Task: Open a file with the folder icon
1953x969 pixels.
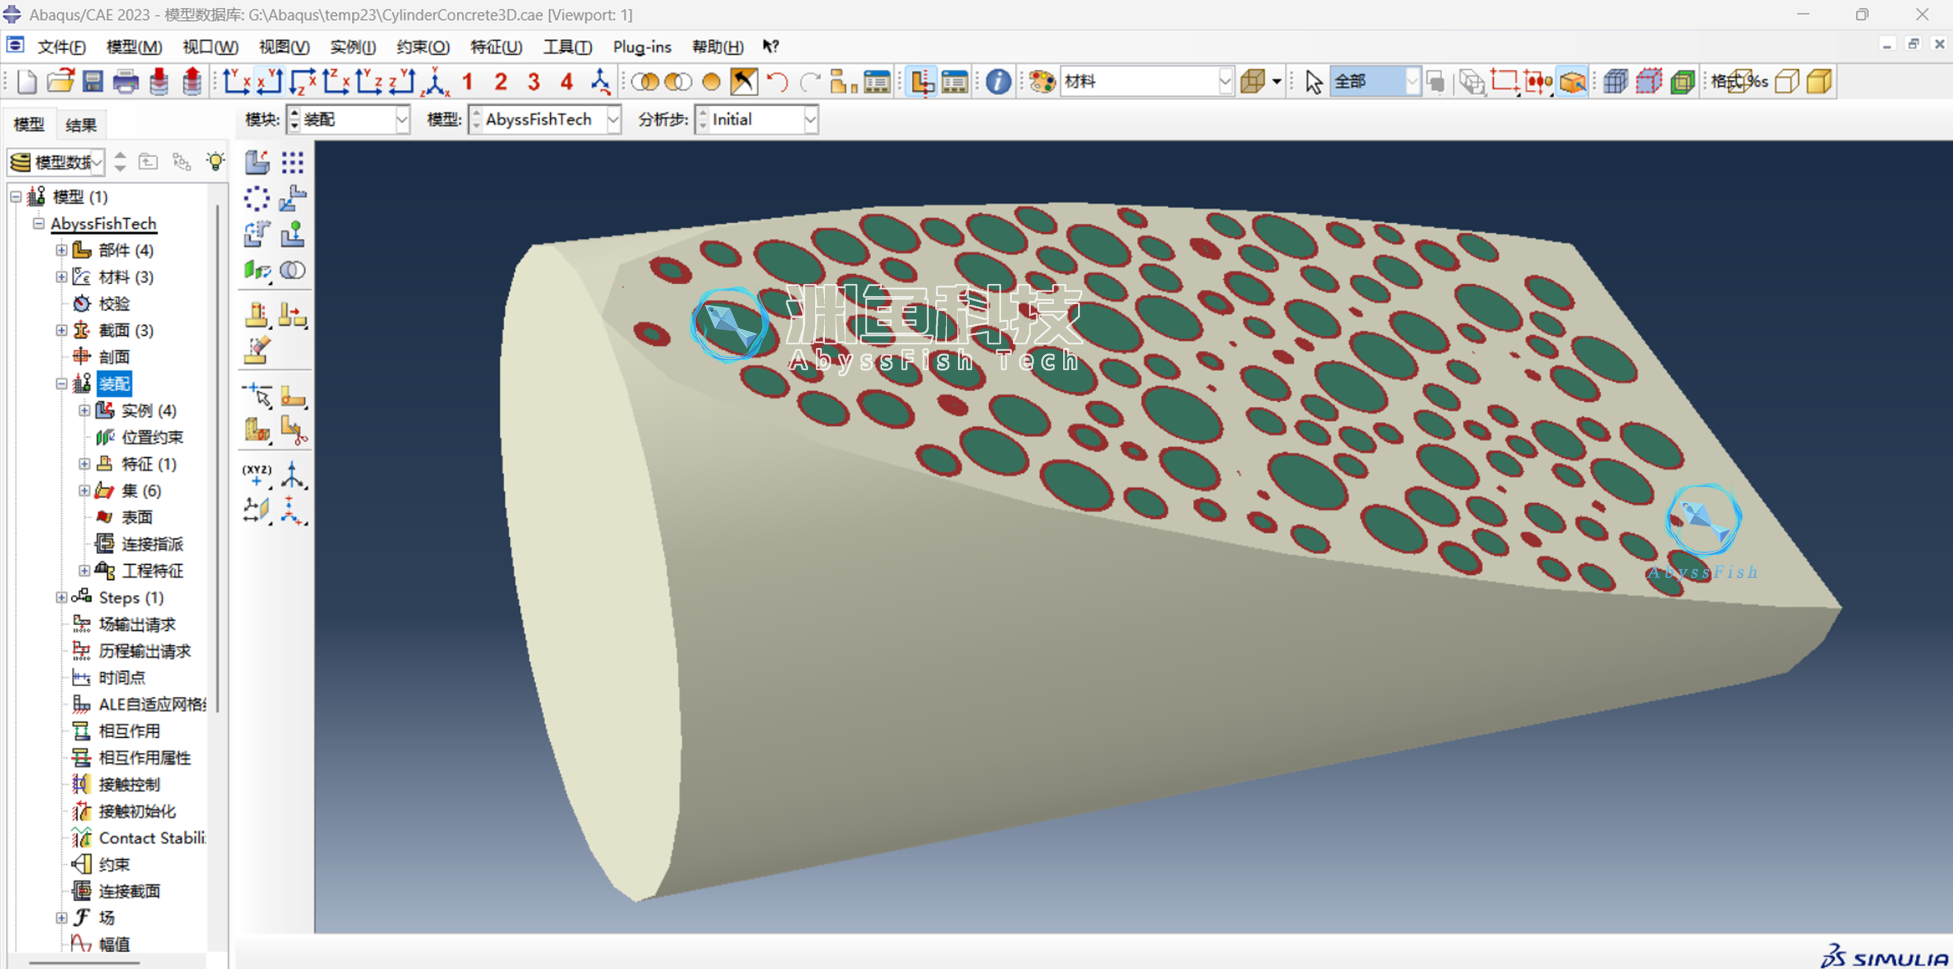Action: coord(60,81)
